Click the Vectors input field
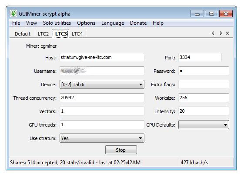244x176 pixels. [102, 111]
